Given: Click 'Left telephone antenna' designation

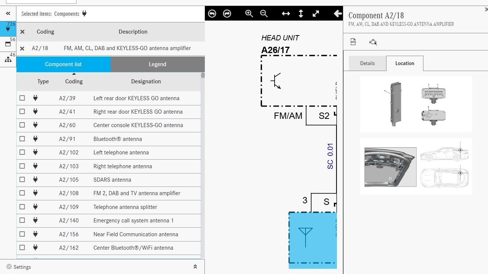Looking at the screenshot, I should (121, 153).
